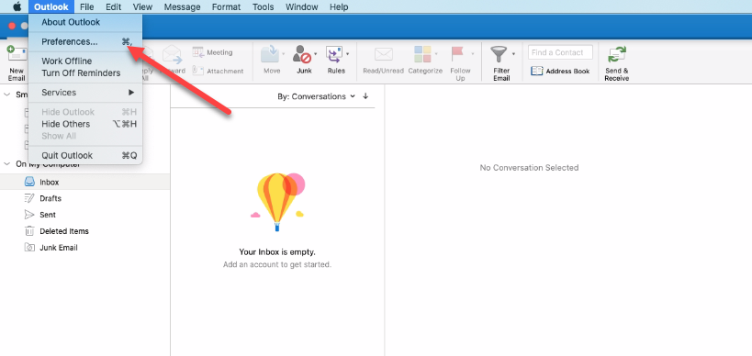Click the Follow Up flag icon
The width and height of the screenshot is (752, 356).
pos(458,53)
